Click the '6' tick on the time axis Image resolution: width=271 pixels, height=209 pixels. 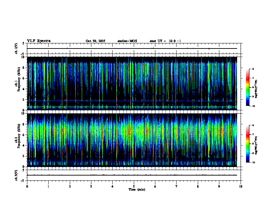click(155, 186)
